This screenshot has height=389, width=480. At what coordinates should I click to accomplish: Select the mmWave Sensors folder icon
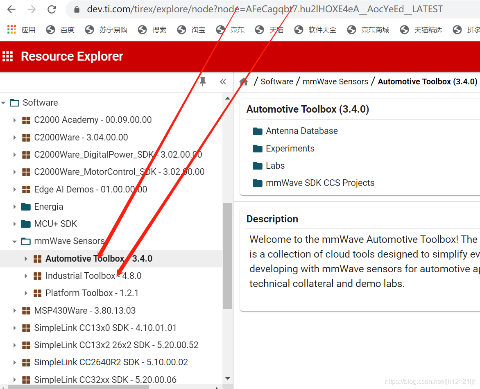pyautogui.click(x=26, y=241)
